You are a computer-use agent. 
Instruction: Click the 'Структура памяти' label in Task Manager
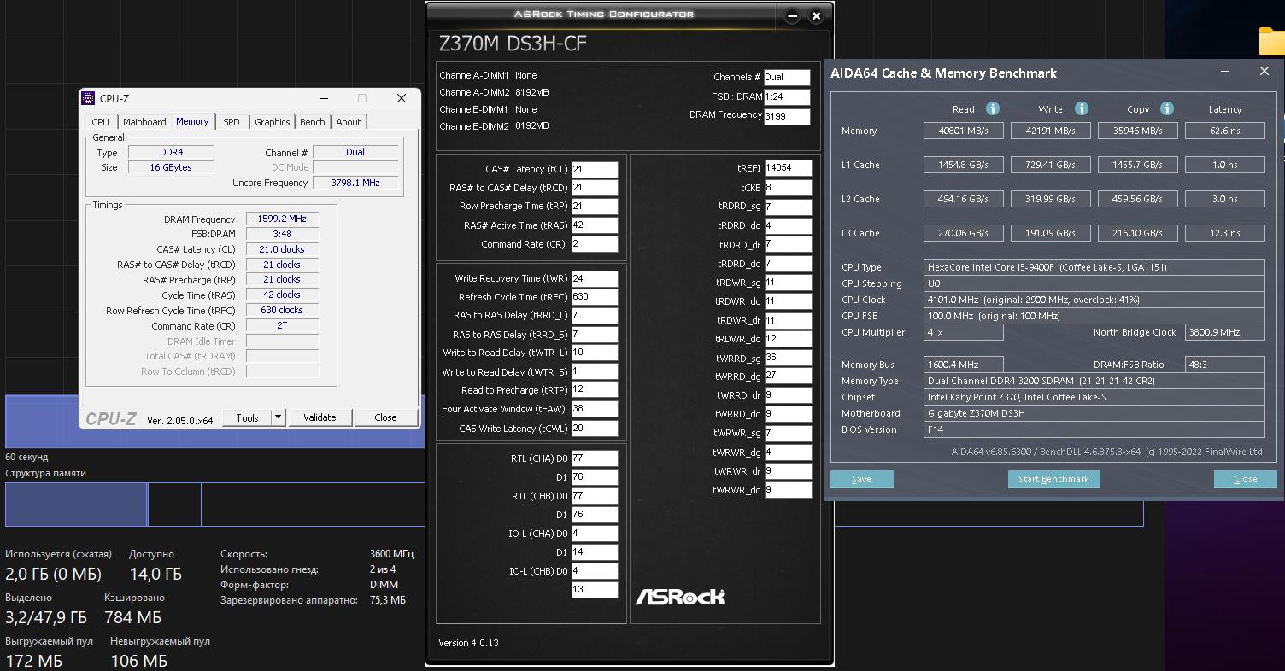pyautogui.click(x=45, y=473)
